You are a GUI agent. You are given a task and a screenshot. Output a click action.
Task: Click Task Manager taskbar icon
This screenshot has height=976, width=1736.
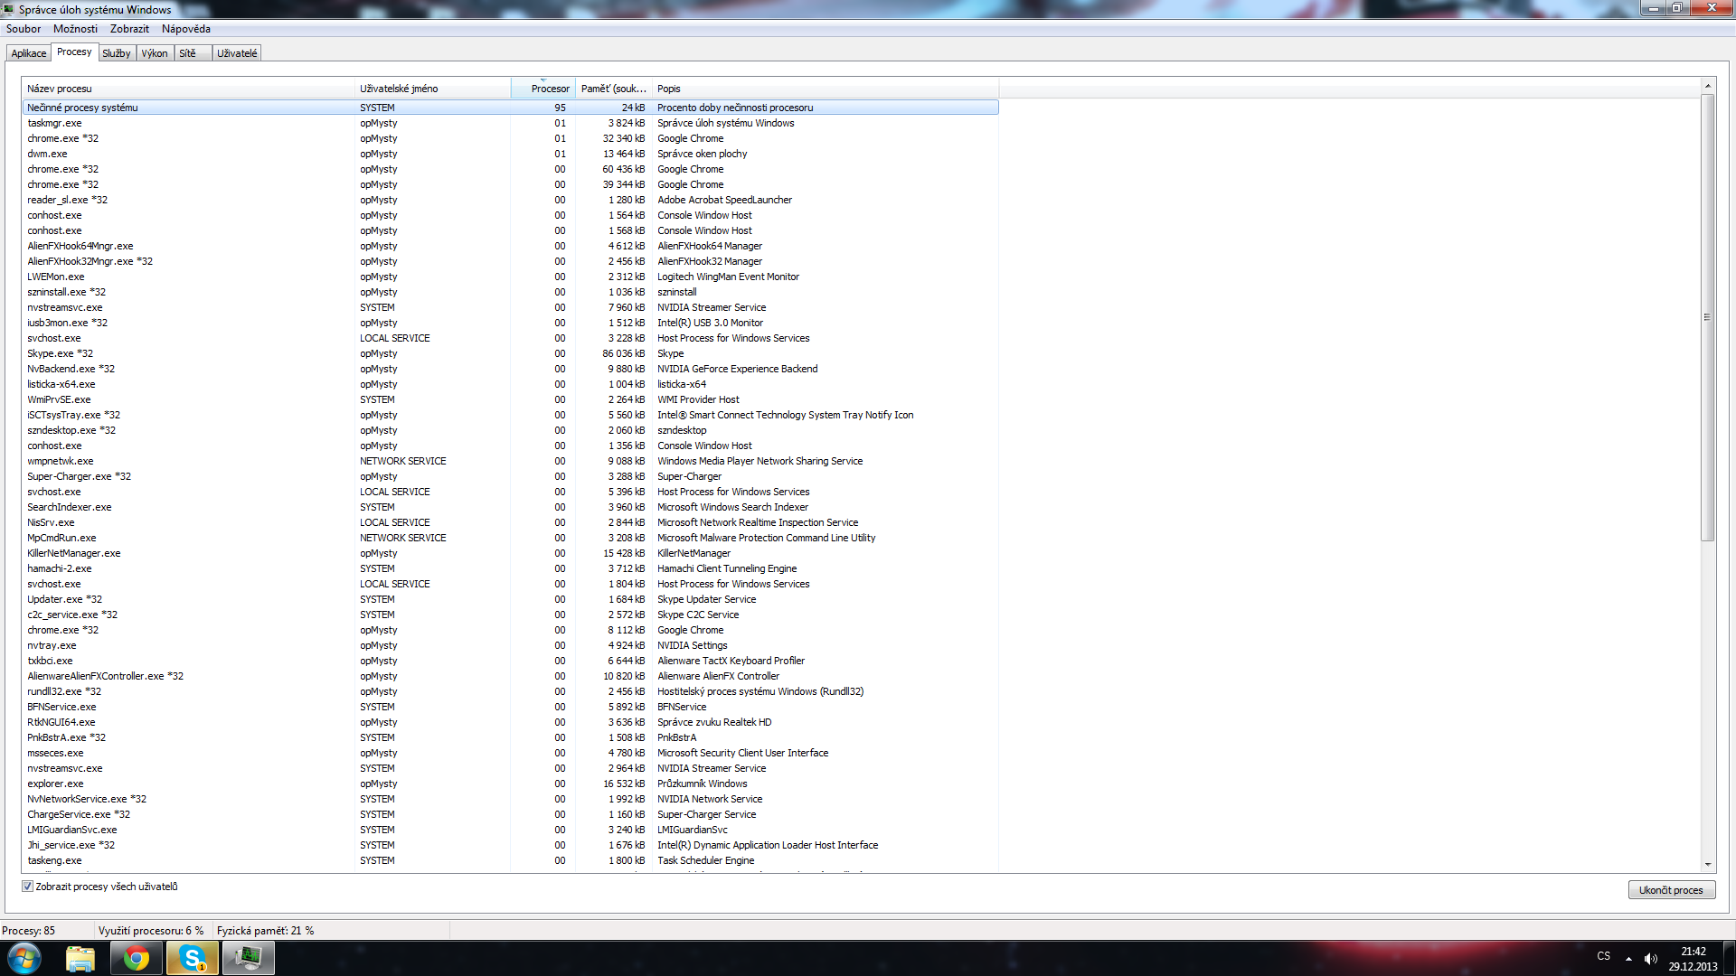point(248,958)
